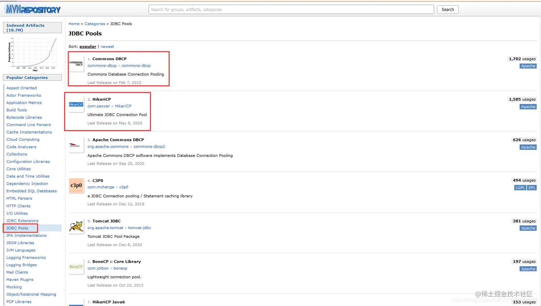Open the C3P0 title link
541x306 pixels.
coord(98,181)
